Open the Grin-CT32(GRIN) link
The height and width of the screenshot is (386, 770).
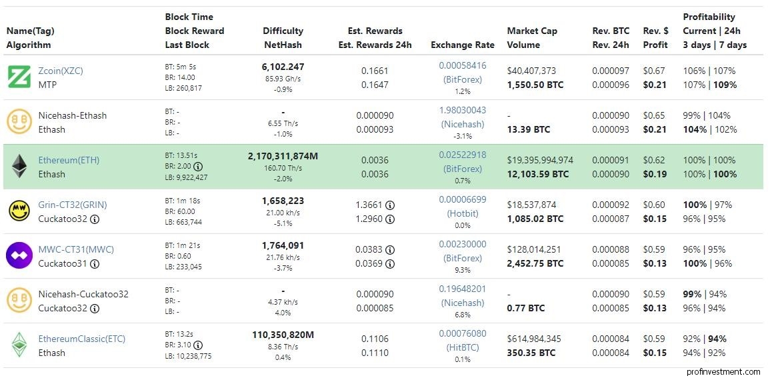click(73, 205)
